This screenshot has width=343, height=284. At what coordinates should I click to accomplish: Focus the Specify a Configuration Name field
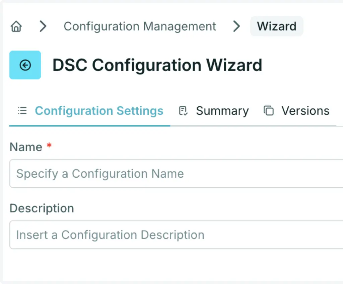(134, 174)
